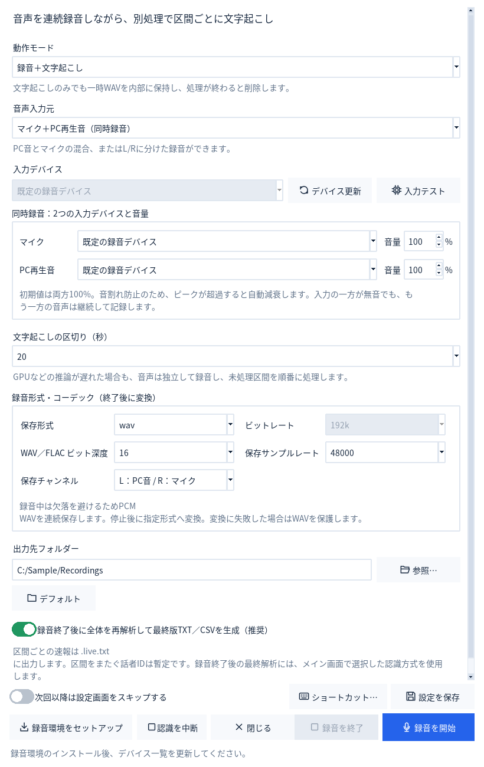
Task: Click the square stop icon on 認識を中断
Action: point(152,727)
